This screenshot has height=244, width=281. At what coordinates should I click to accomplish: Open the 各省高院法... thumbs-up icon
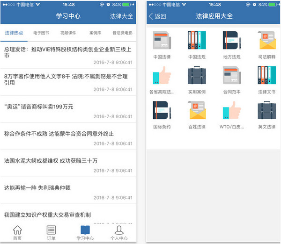(162, 75)
